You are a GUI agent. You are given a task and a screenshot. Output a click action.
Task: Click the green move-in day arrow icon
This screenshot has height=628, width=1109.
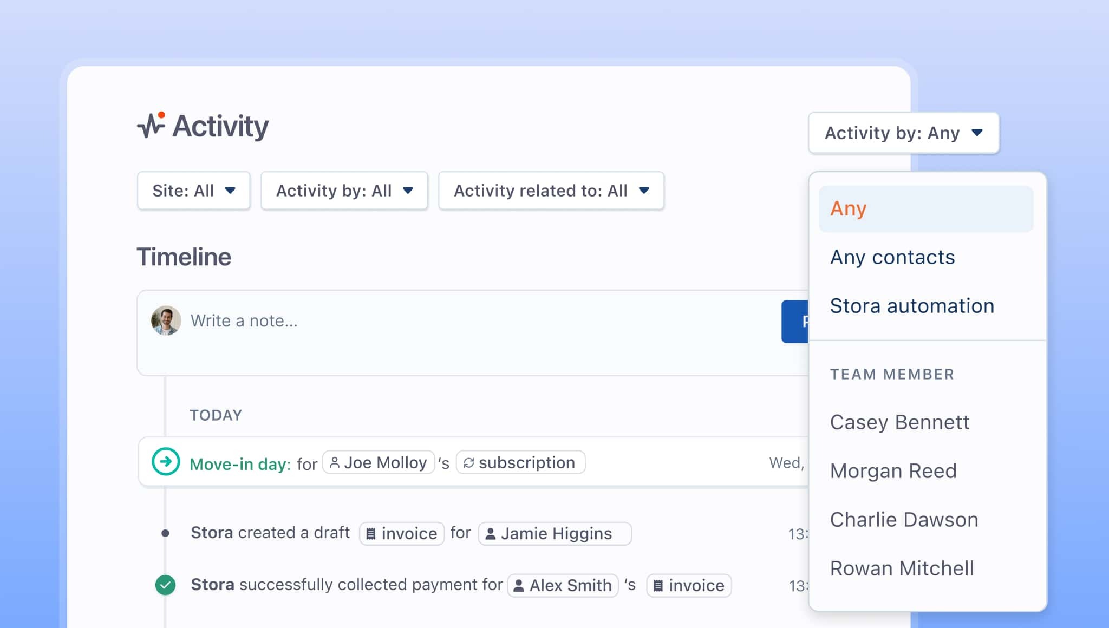tap(166, 461)
